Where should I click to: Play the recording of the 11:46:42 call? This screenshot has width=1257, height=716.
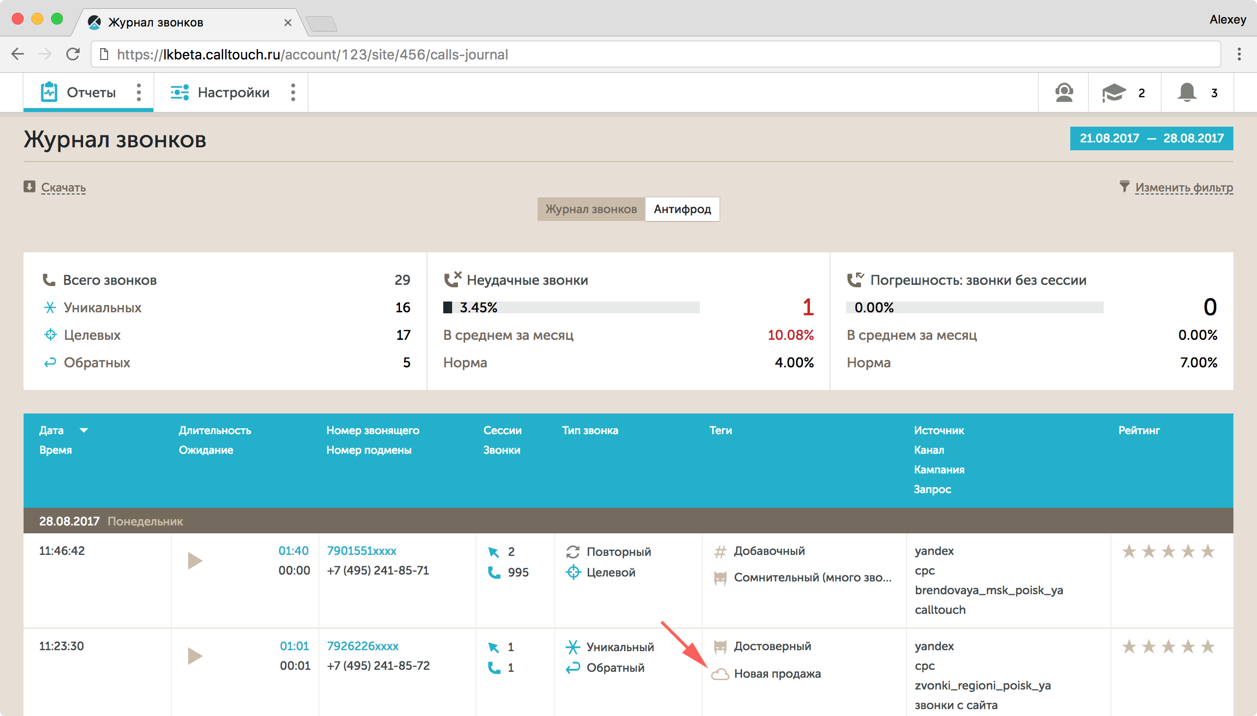tap(195, 561)
